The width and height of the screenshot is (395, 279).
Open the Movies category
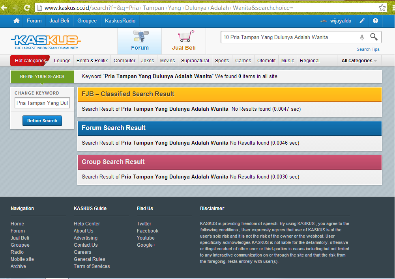[x=168, y=61]
